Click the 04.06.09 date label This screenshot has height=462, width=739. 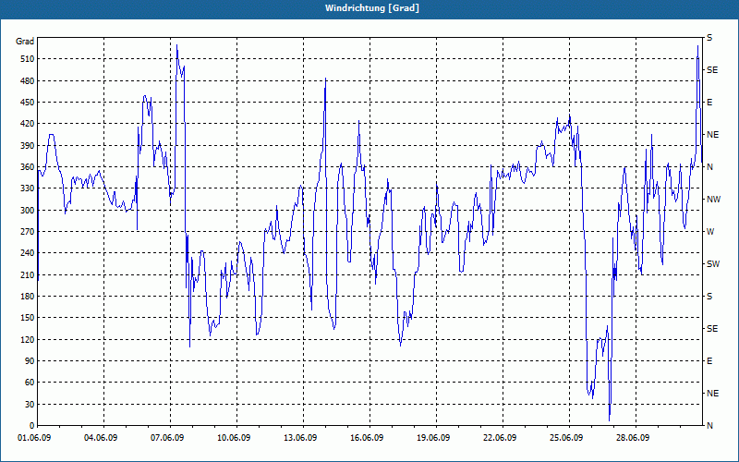101,438
